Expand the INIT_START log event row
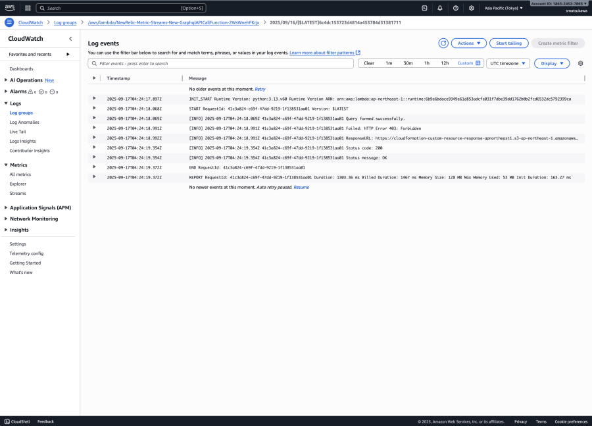This screenshot has height=426, width=592. point(94,98)
